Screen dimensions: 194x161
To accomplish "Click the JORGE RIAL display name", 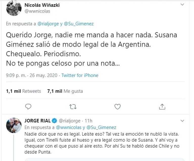I will point(37,120).
